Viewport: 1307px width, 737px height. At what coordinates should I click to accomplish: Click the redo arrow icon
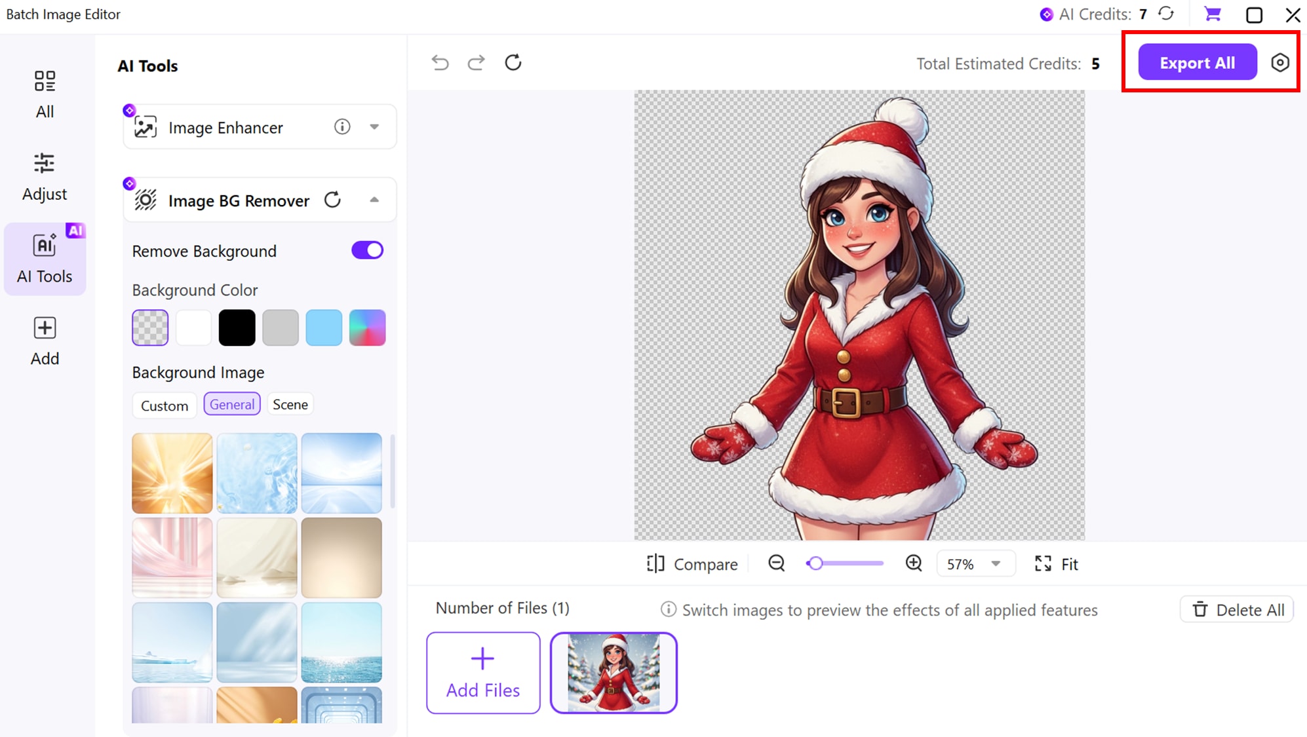click(476, 63)
